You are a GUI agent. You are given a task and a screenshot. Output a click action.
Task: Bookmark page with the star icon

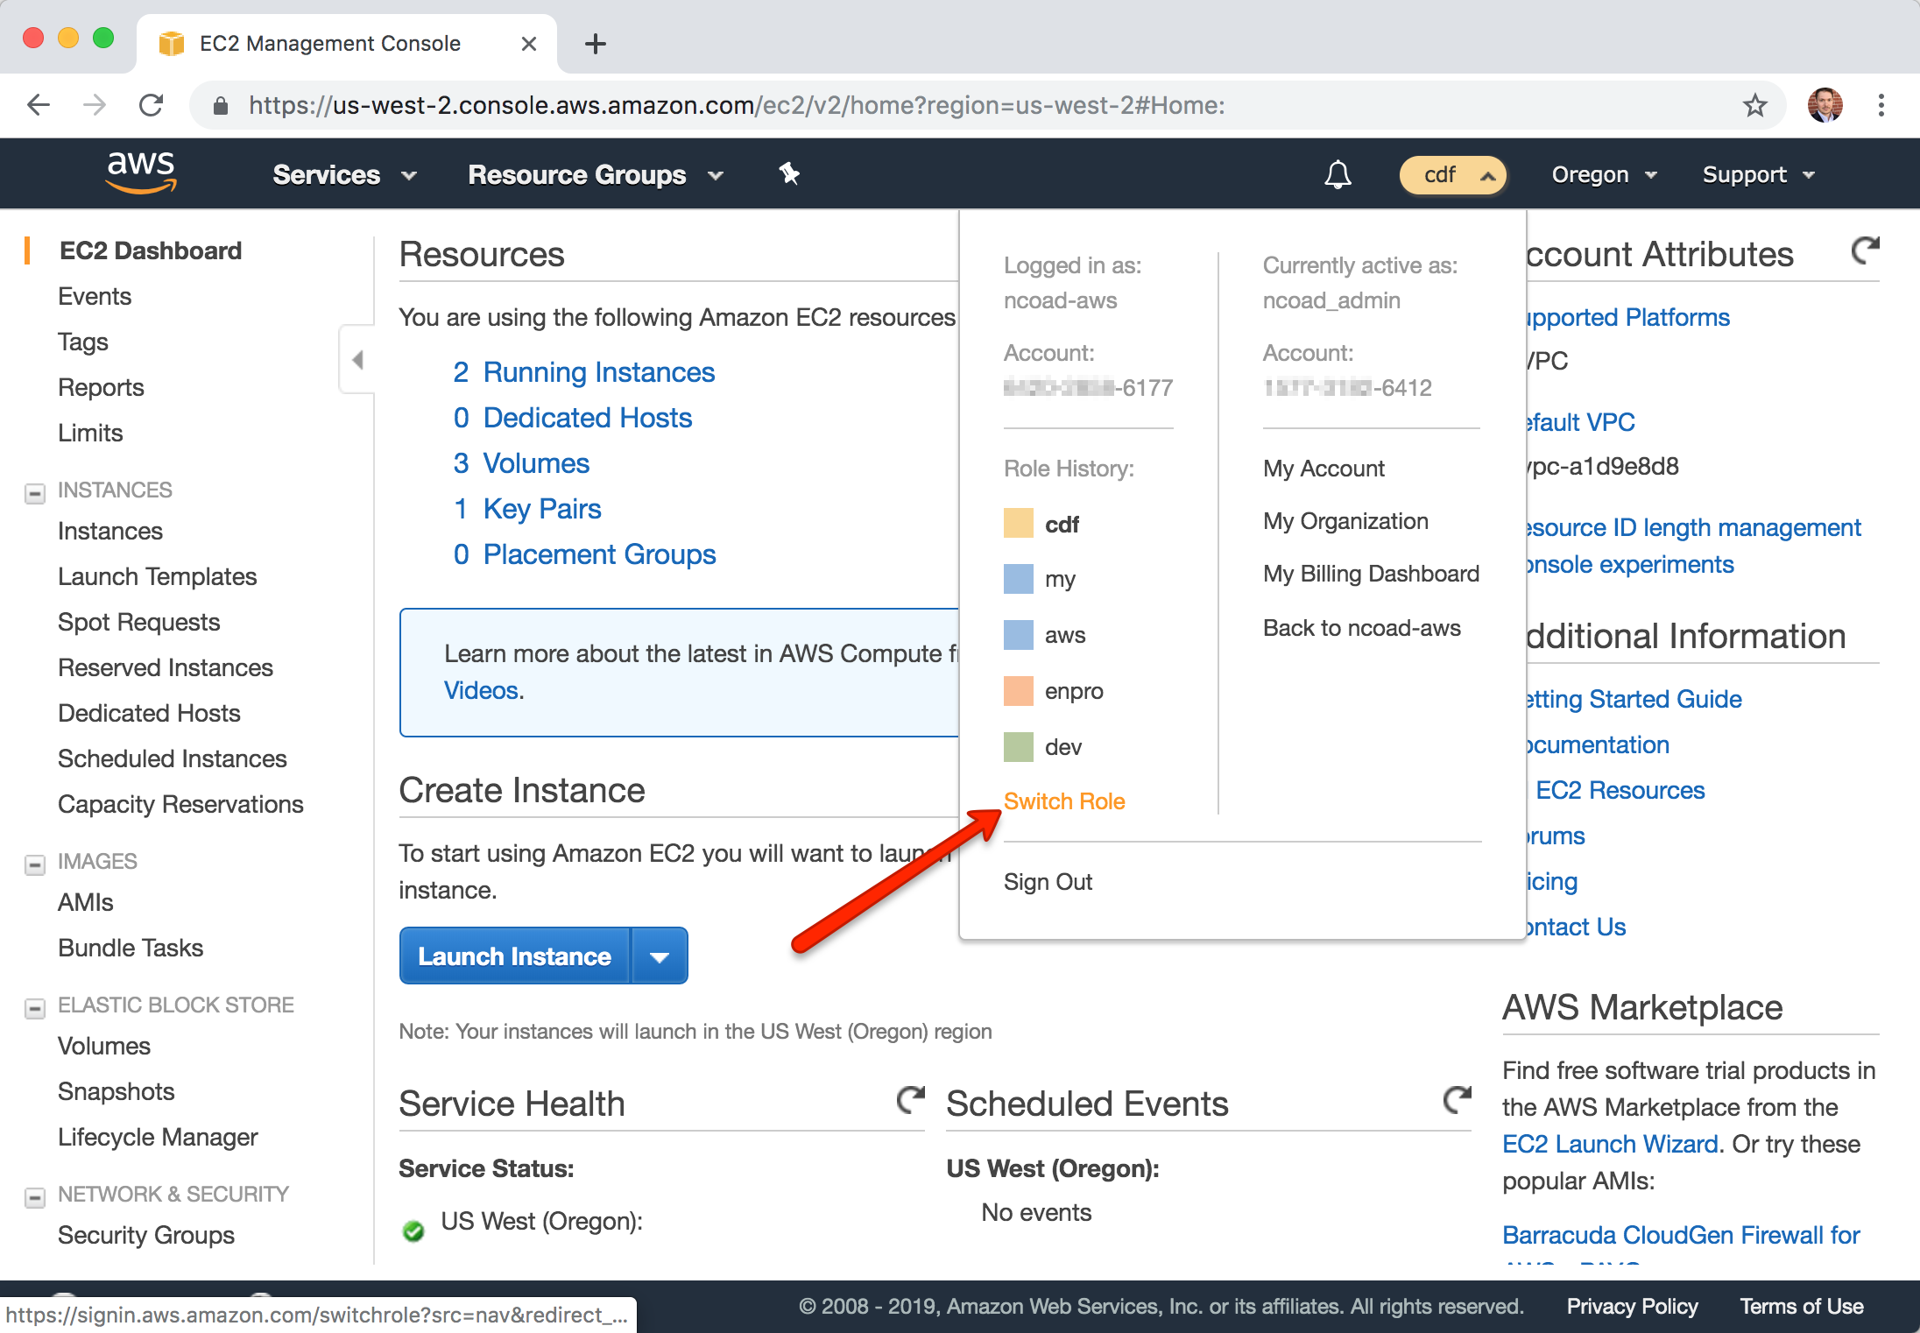click(1754, 106)
